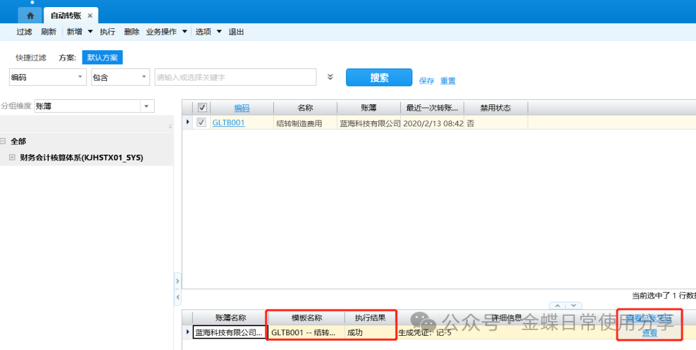Uncheck the GLTB001 row checkbox
696x350 pixels.
[202, 122]
